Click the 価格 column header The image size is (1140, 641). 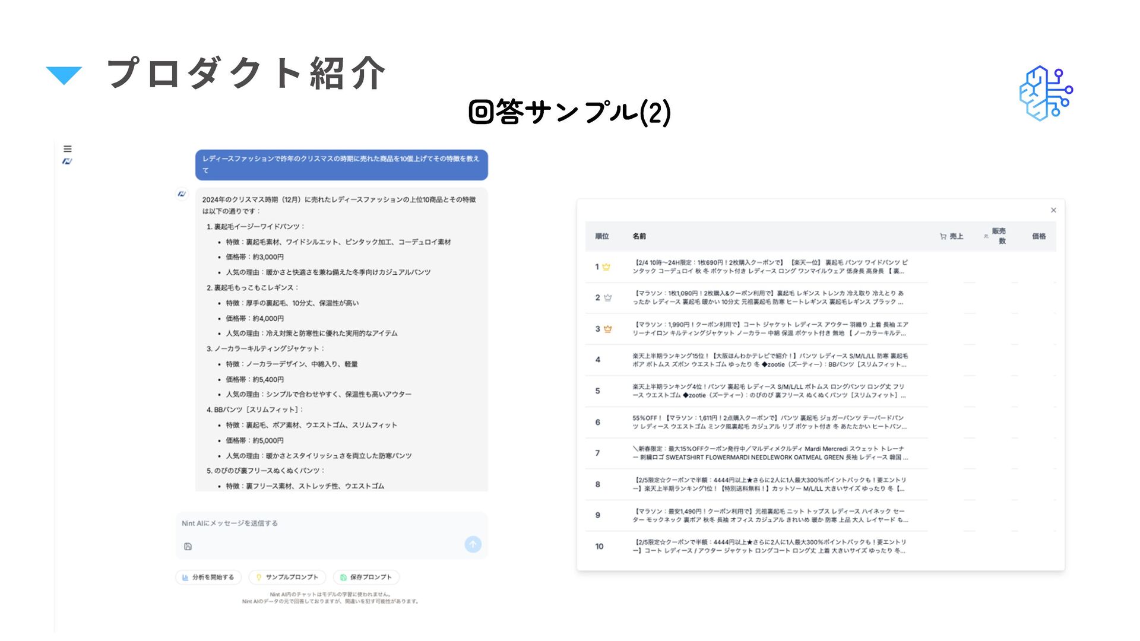pos(1038,236)
